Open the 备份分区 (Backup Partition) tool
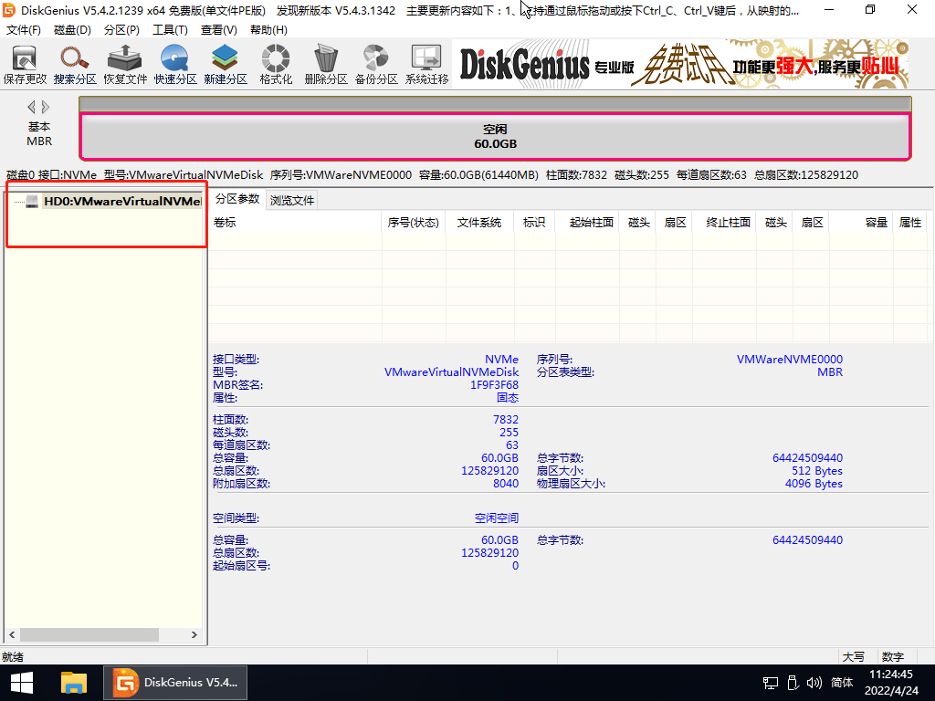 (376, 65)
